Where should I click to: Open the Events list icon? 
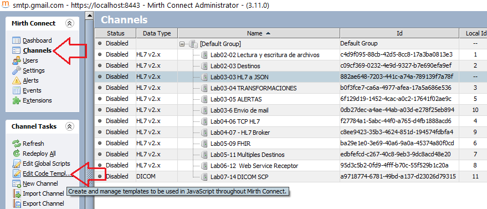pyautogui.click(x=16, y=90)
